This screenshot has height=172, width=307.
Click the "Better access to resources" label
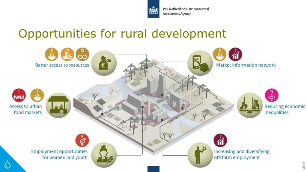click(62, 65)
